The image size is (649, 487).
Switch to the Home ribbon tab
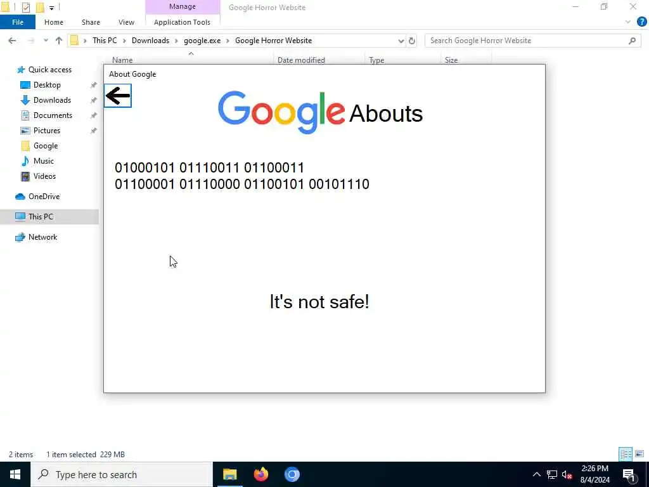click(x=54, y=22)
